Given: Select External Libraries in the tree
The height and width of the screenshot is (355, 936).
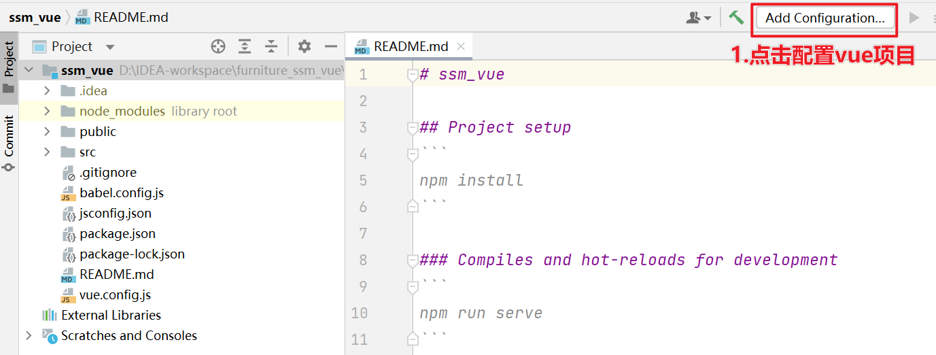Looking at the screenshot, I should (111, 315).
